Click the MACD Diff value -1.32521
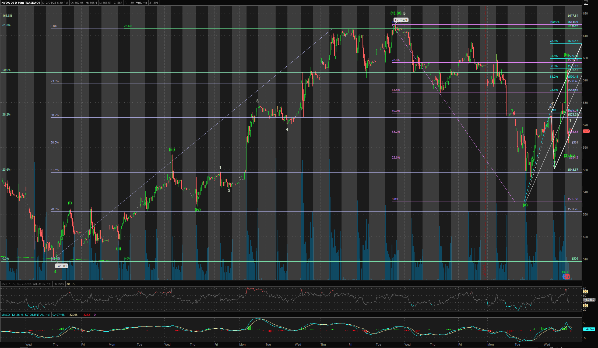This screenshot has width=598, height=348. (86, 315)
